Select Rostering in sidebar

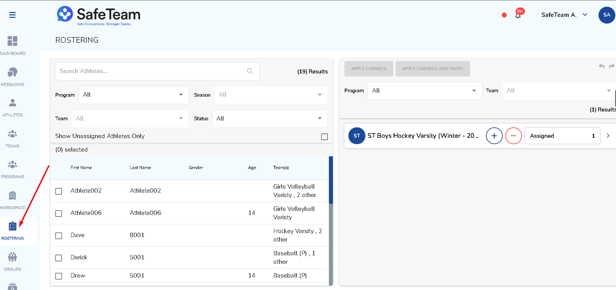[x=12, y=231]
